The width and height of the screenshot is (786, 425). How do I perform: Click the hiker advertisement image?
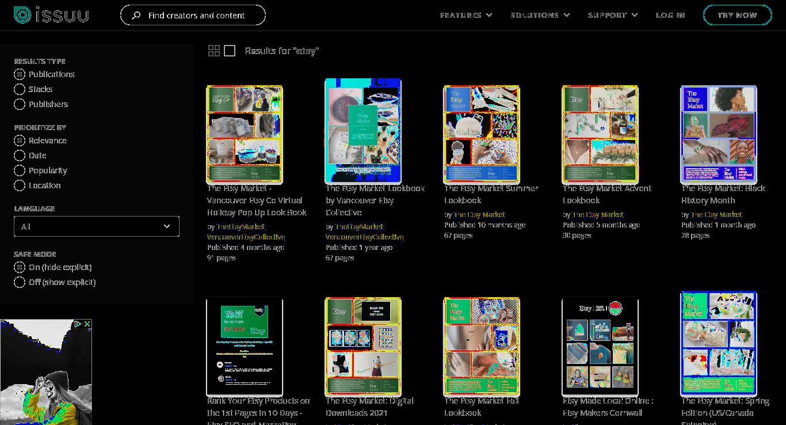46,372
